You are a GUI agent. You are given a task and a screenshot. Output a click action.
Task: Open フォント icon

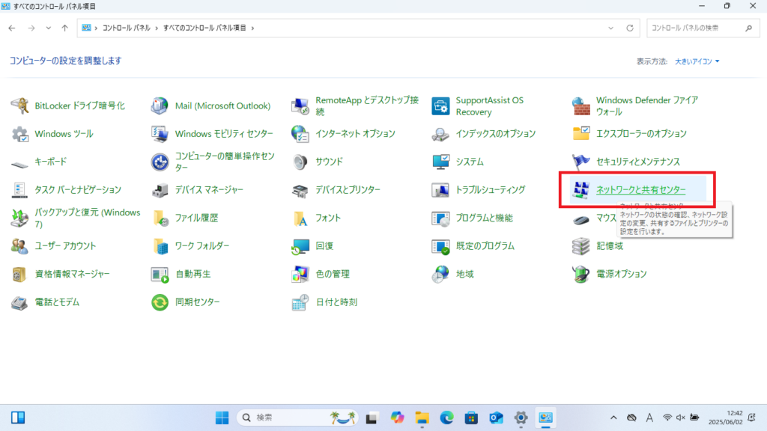[300, 218]
